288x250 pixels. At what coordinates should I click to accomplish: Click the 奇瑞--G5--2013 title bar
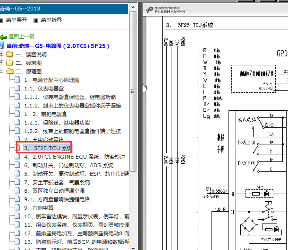click(x=64, y=9)
